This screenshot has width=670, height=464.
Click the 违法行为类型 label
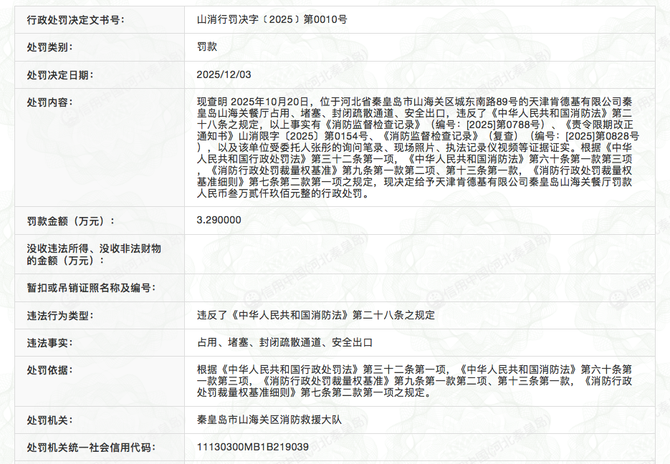(x=60, y=315)
